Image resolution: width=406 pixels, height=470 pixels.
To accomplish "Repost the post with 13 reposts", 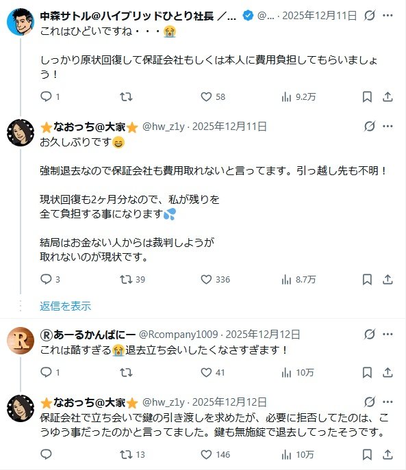I will [x=132, y=454].
